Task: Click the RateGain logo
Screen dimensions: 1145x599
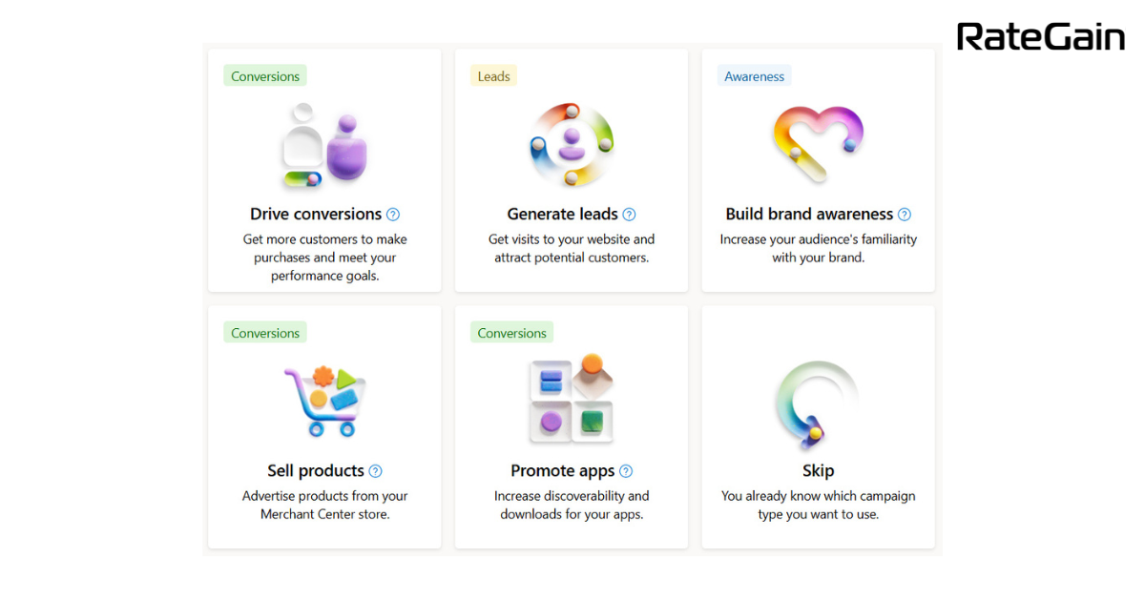Action: 1041,36
